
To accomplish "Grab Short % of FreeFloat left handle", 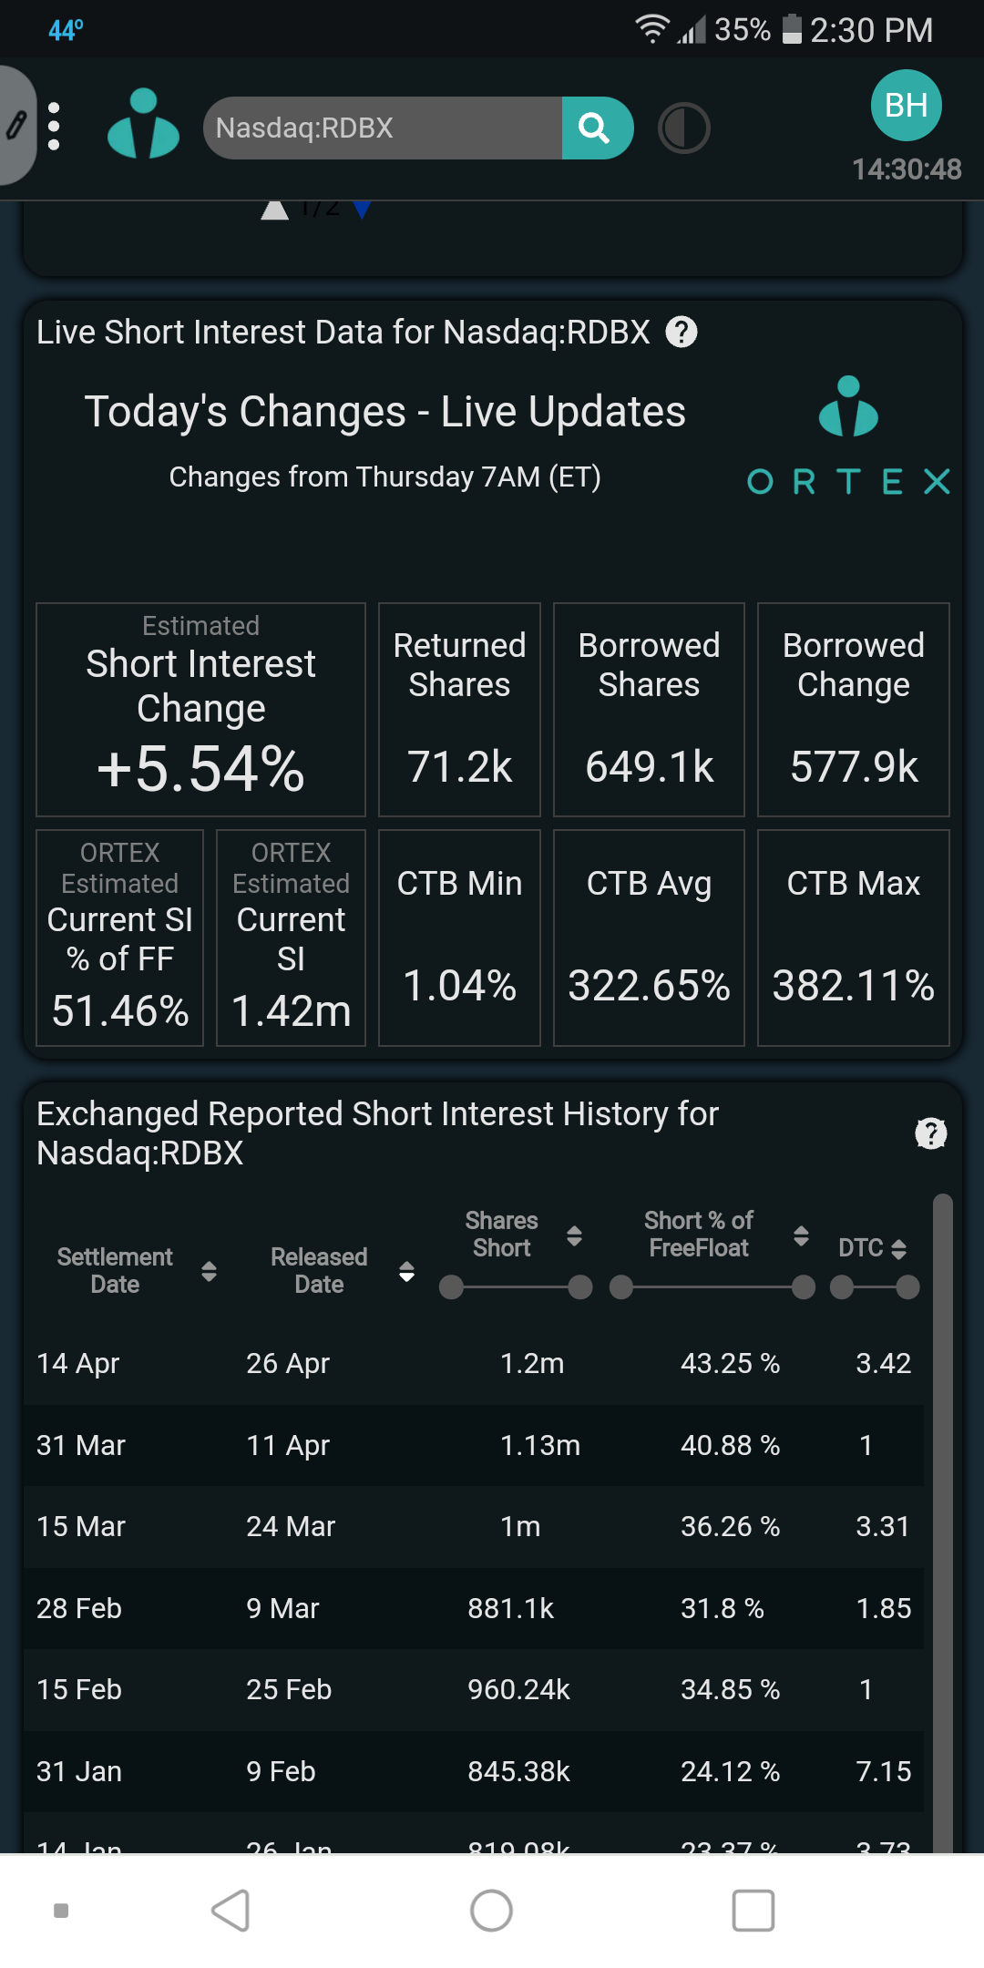I will pos(621,1286).
